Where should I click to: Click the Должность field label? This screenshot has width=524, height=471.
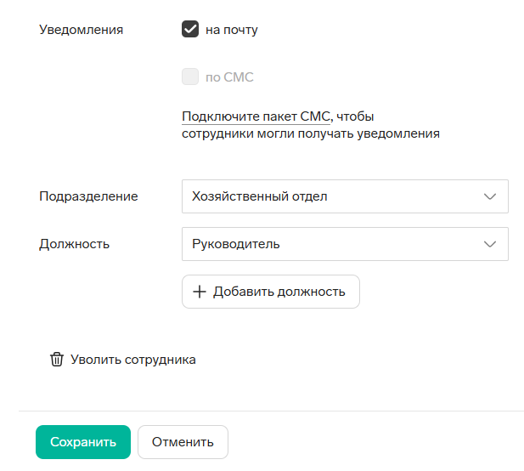click(x=74, y=244)
